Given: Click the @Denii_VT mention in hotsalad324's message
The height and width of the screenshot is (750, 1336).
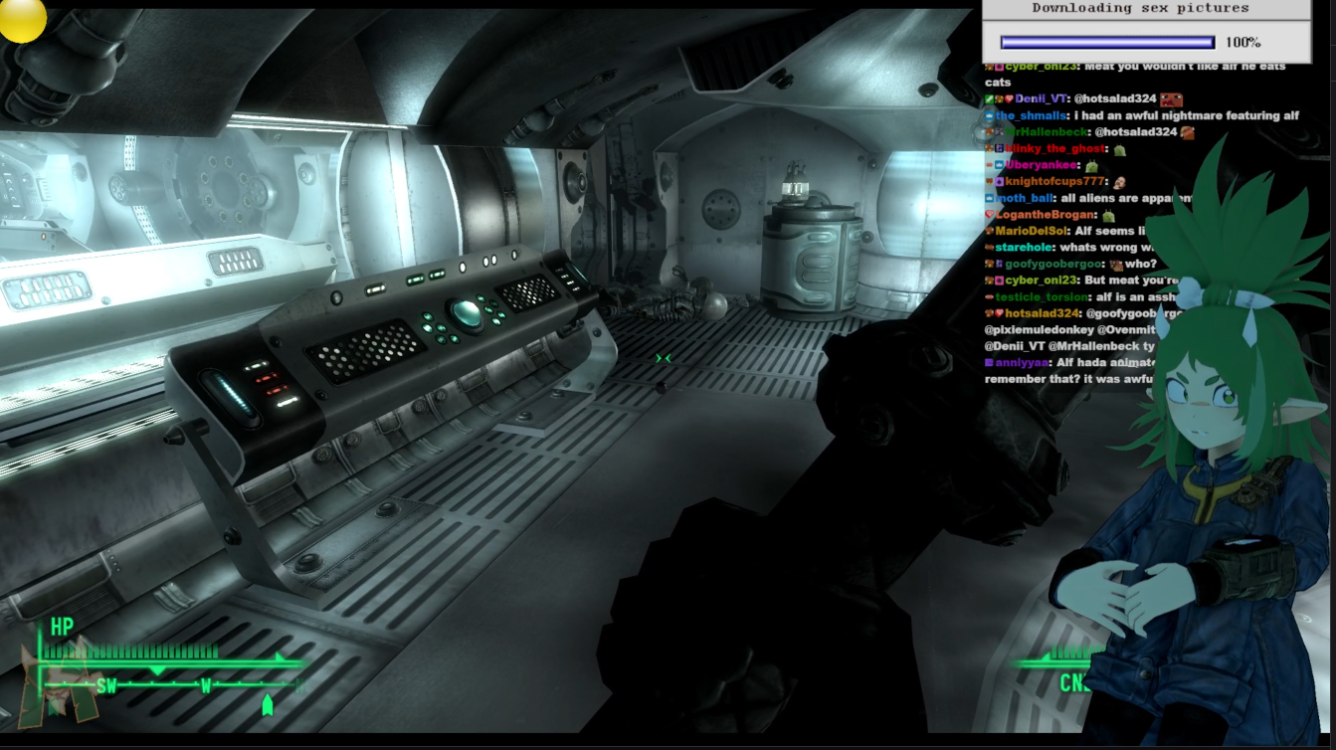Looking at the screenshot, I should point(1016,346).
